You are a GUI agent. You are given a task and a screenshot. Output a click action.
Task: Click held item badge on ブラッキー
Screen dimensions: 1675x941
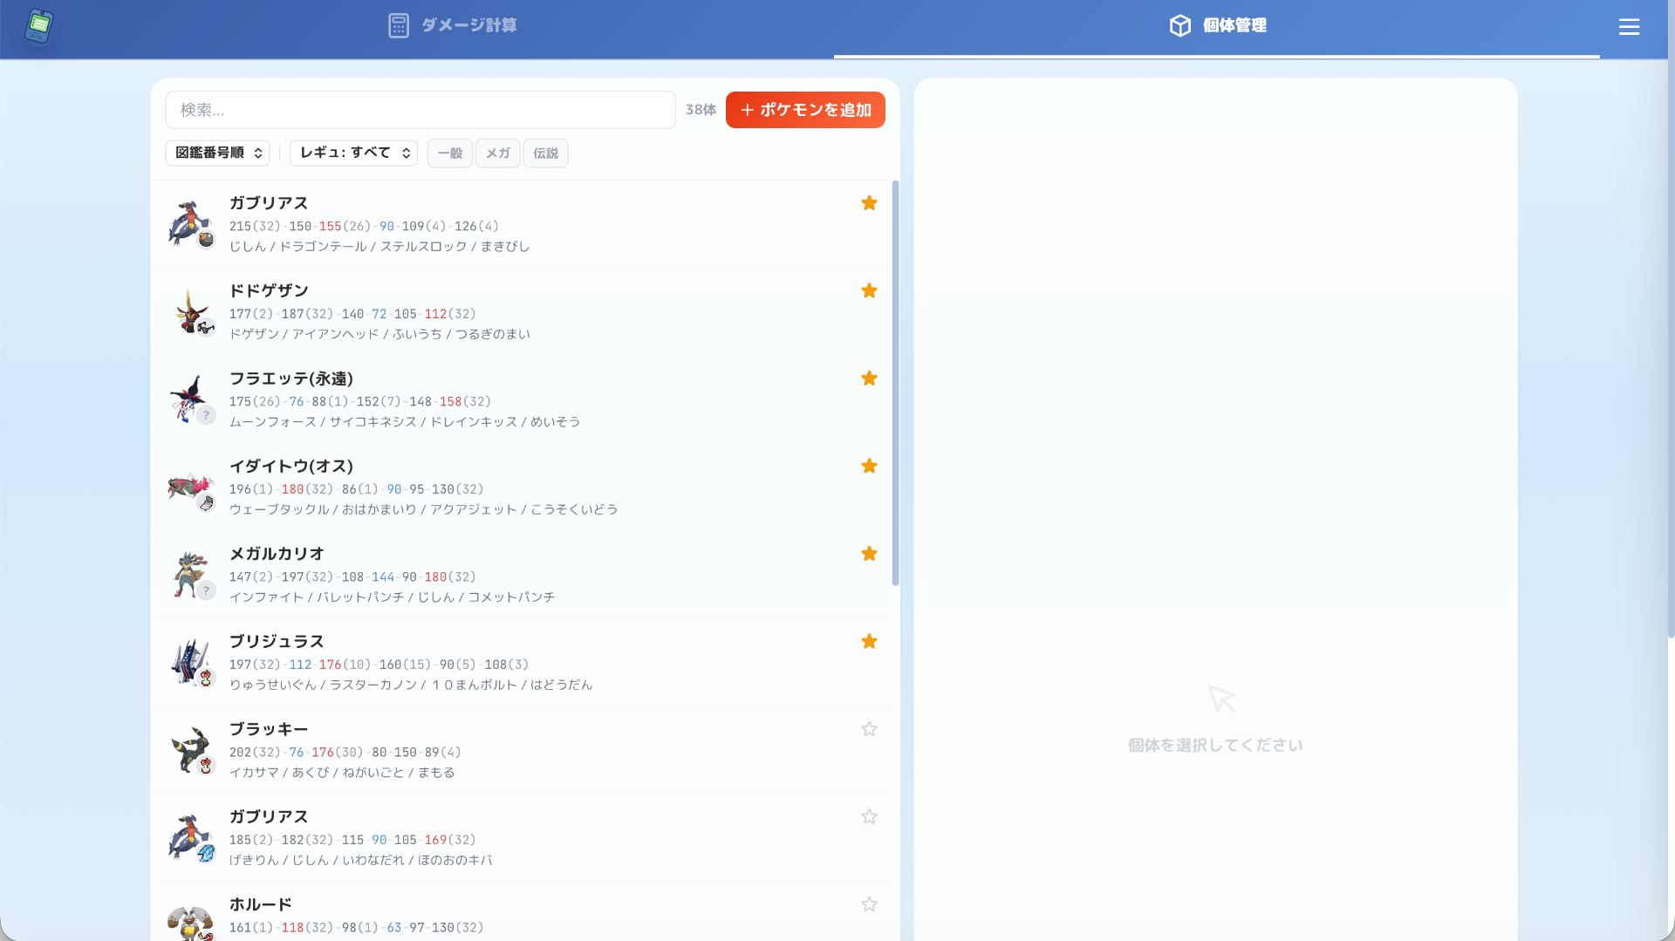coord(206,766)
